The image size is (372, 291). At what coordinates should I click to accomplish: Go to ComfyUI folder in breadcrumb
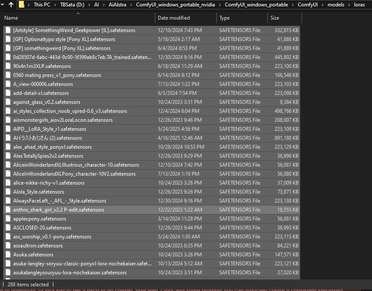pyautogui.click(x=308, y=5)
